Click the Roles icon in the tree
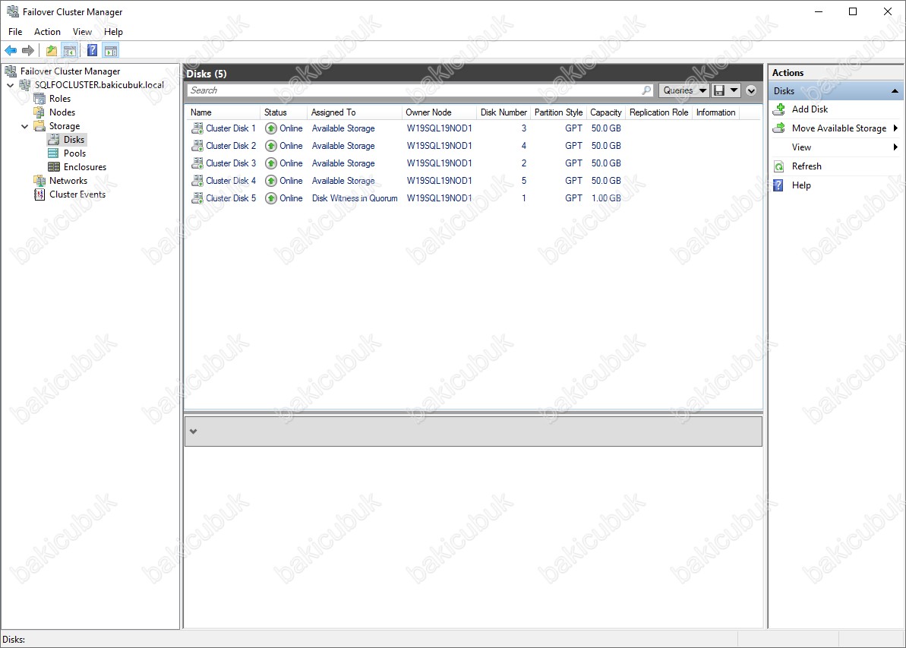The image size is (906, 648). [x=39, y=99]
